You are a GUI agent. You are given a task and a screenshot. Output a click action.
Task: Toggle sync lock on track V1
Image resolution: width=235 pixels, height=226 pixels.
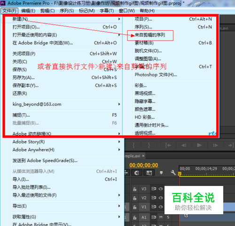pyautogui.click(x=154, y=207)
